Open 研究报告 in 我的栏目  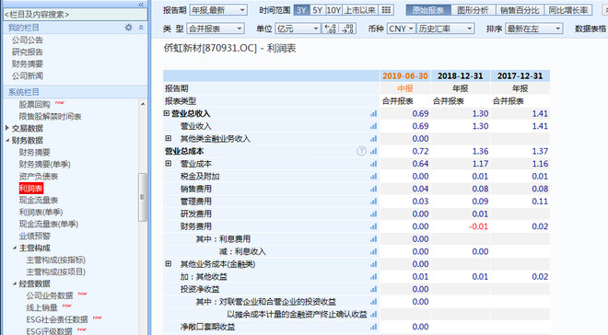click(x=27, y=52)
